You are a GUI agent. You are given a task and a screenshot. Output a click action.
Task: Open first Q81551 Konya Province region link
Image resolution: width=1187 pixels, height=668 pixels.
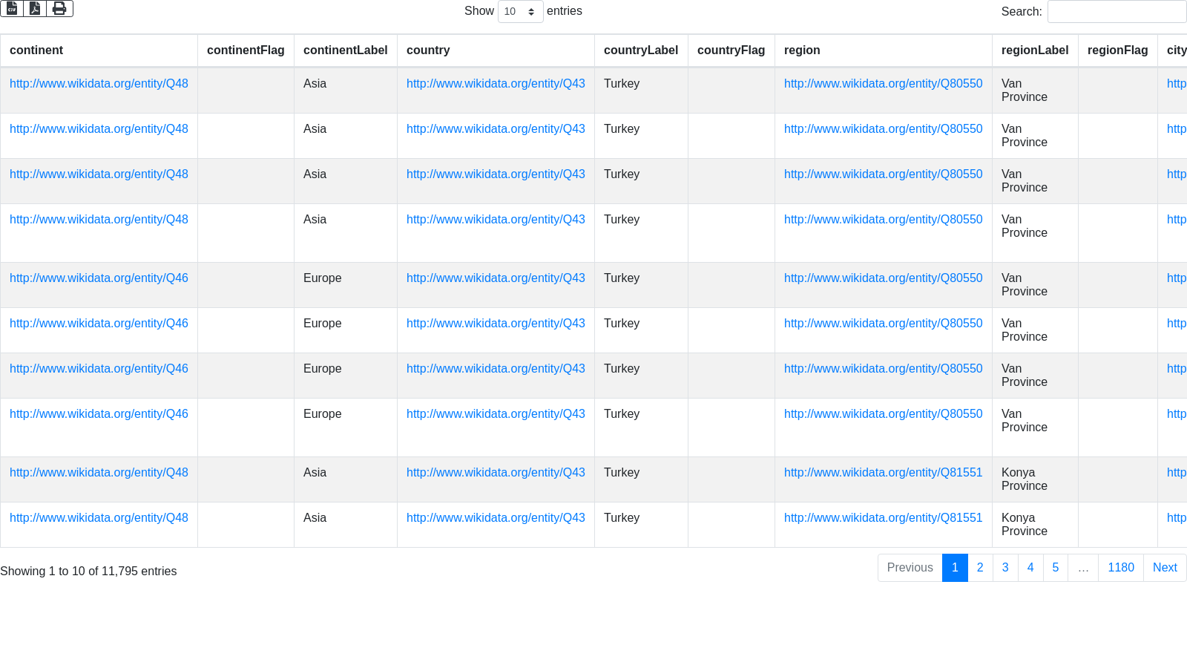[x=883, y=473]
